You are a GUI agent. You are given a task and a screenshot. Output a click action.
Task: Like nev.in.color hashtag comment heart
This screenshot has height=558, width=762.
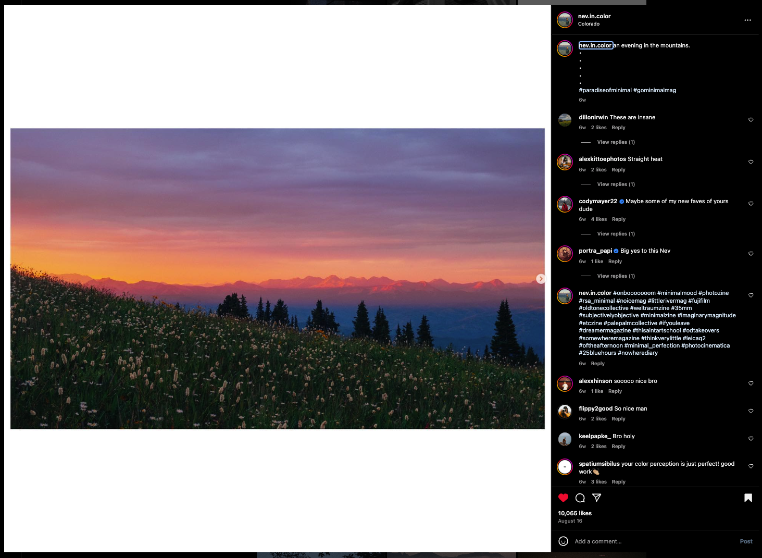tap(751, 295)
